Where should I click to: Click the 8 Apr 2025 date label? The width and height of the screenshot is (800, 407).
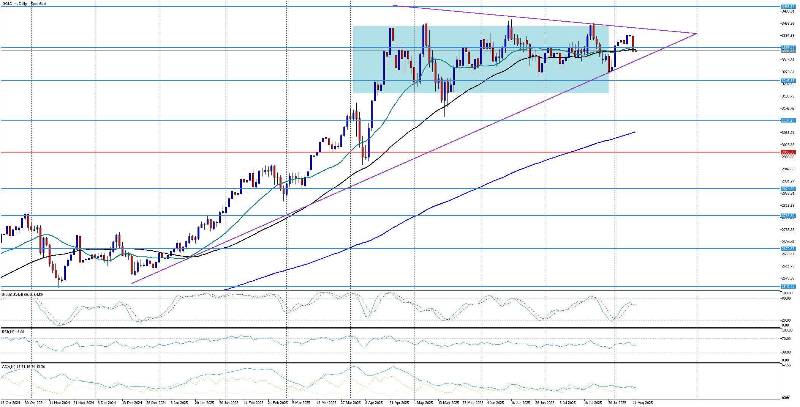coord(374,402)
